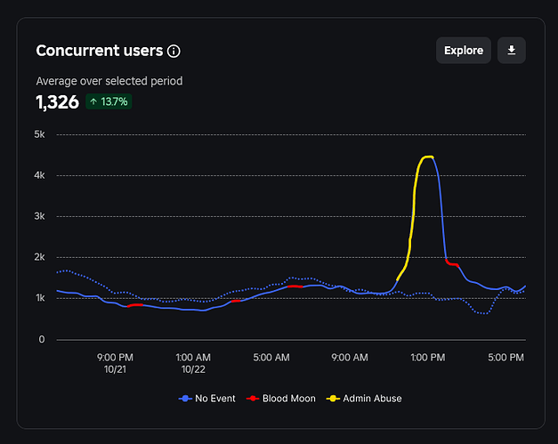Click the info icon beside Concurrent users
Viewport: 558px width, 444px height.
(174, 52)
